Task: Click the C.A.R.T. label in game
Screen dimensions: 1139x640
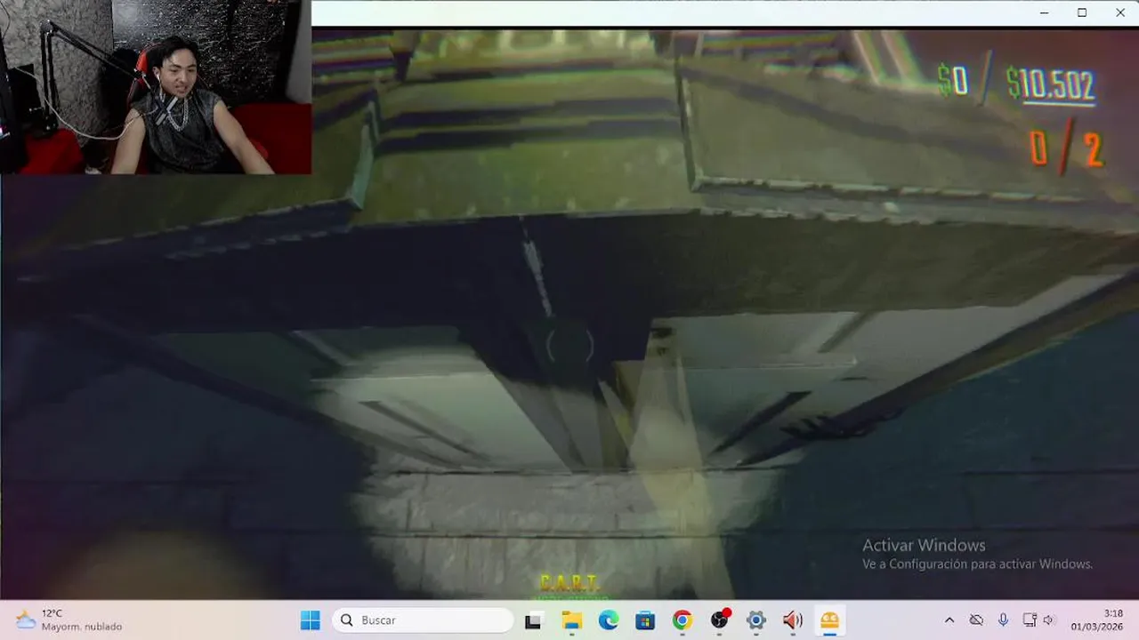Action: [569, 583]
